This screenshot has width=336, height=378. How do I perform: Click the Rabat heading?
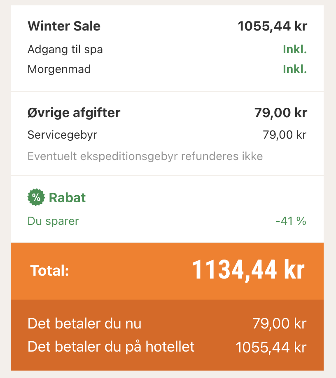[67, 198]
